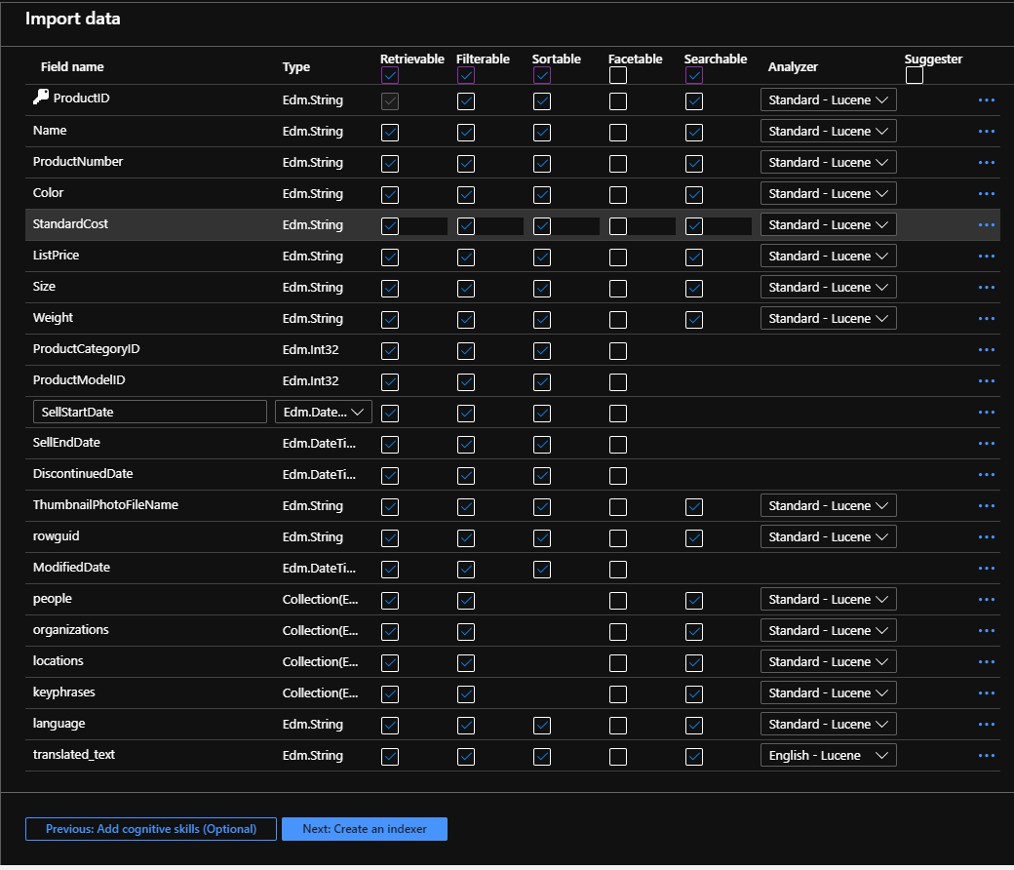Open the Standard - Lucene analyzer dropdown for Weight

pyautogui.click(x=828, y=318)
